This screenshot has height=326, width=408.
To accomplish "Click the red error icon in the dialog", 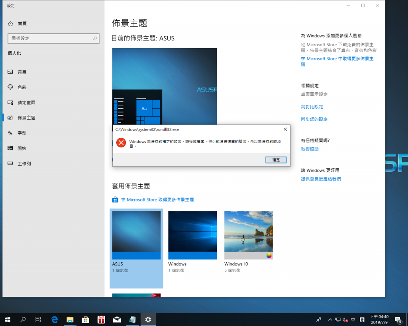I will (x=121, y=143).
